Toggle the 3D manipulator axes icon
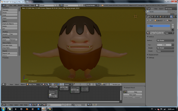Screen dimensions: 178x111 click(55, 84)
